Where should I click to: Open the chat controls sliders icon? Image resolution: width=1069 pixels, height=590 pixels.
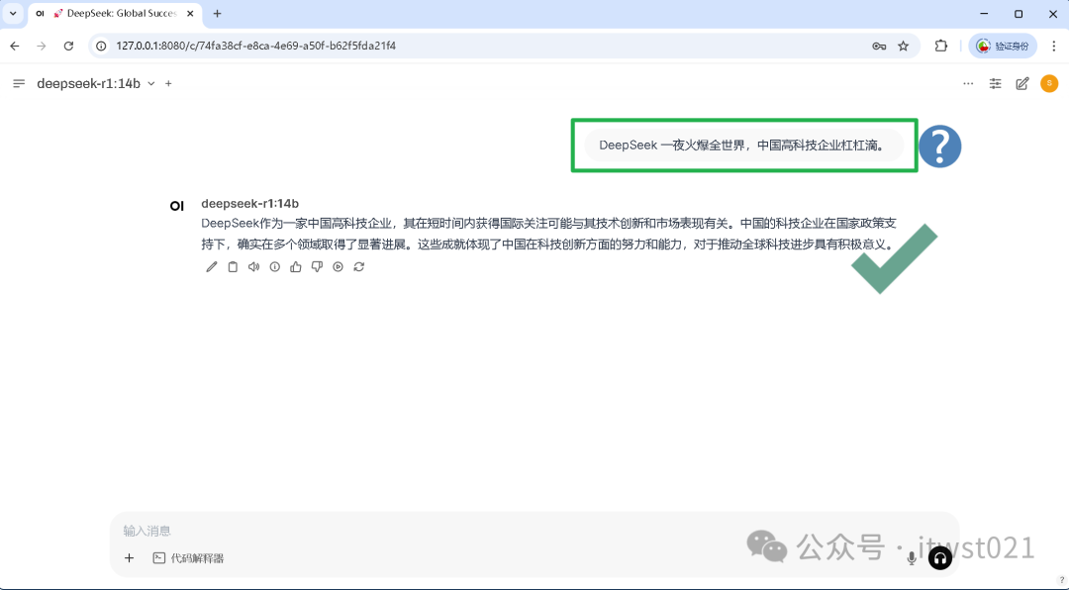pos(996,84)
